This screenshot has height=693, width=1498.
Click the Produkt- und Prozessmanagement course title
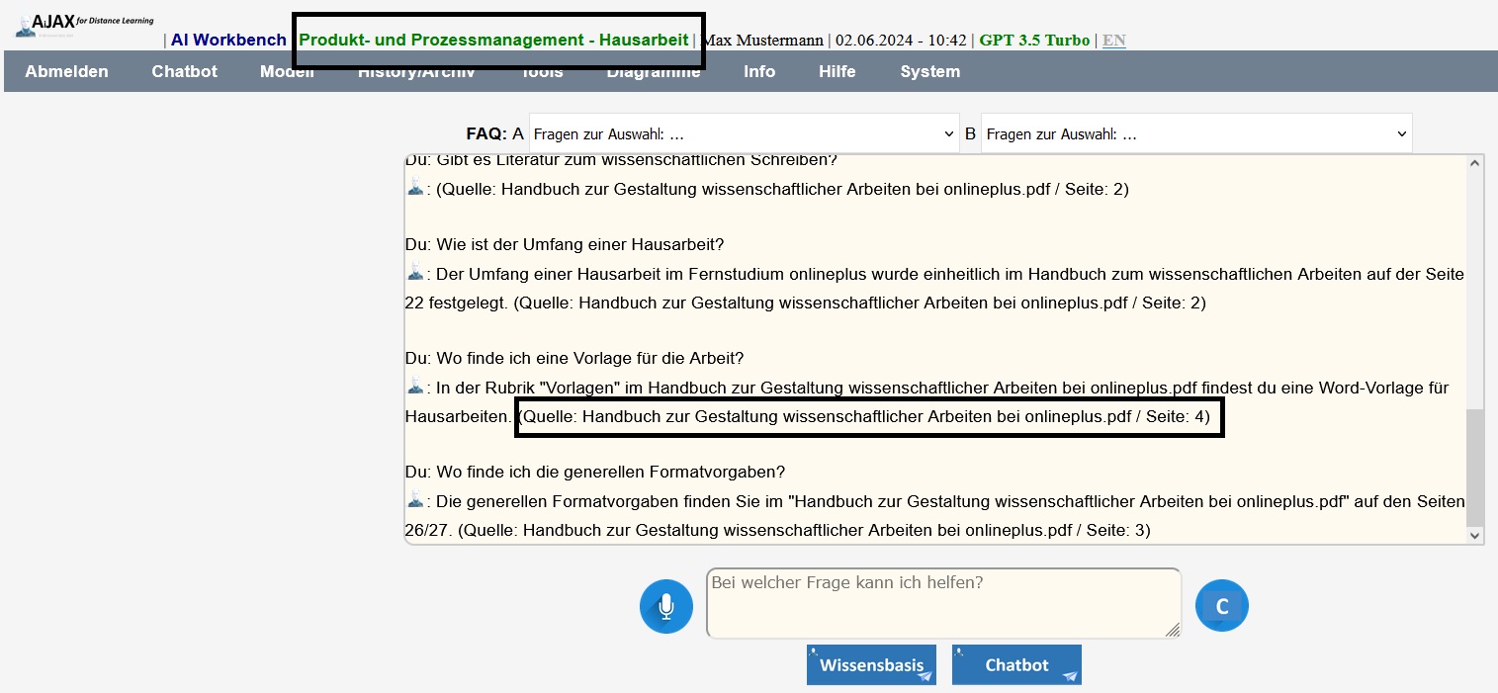click(493, 41)
